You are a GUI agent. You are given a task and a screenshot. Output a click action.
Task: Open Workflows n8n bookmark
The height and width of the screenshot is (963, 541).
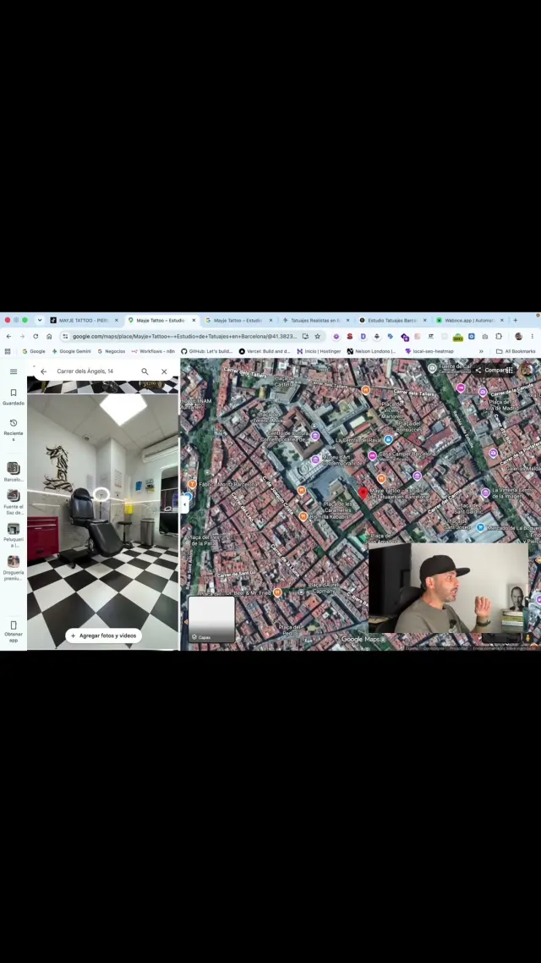coord(153,351)
